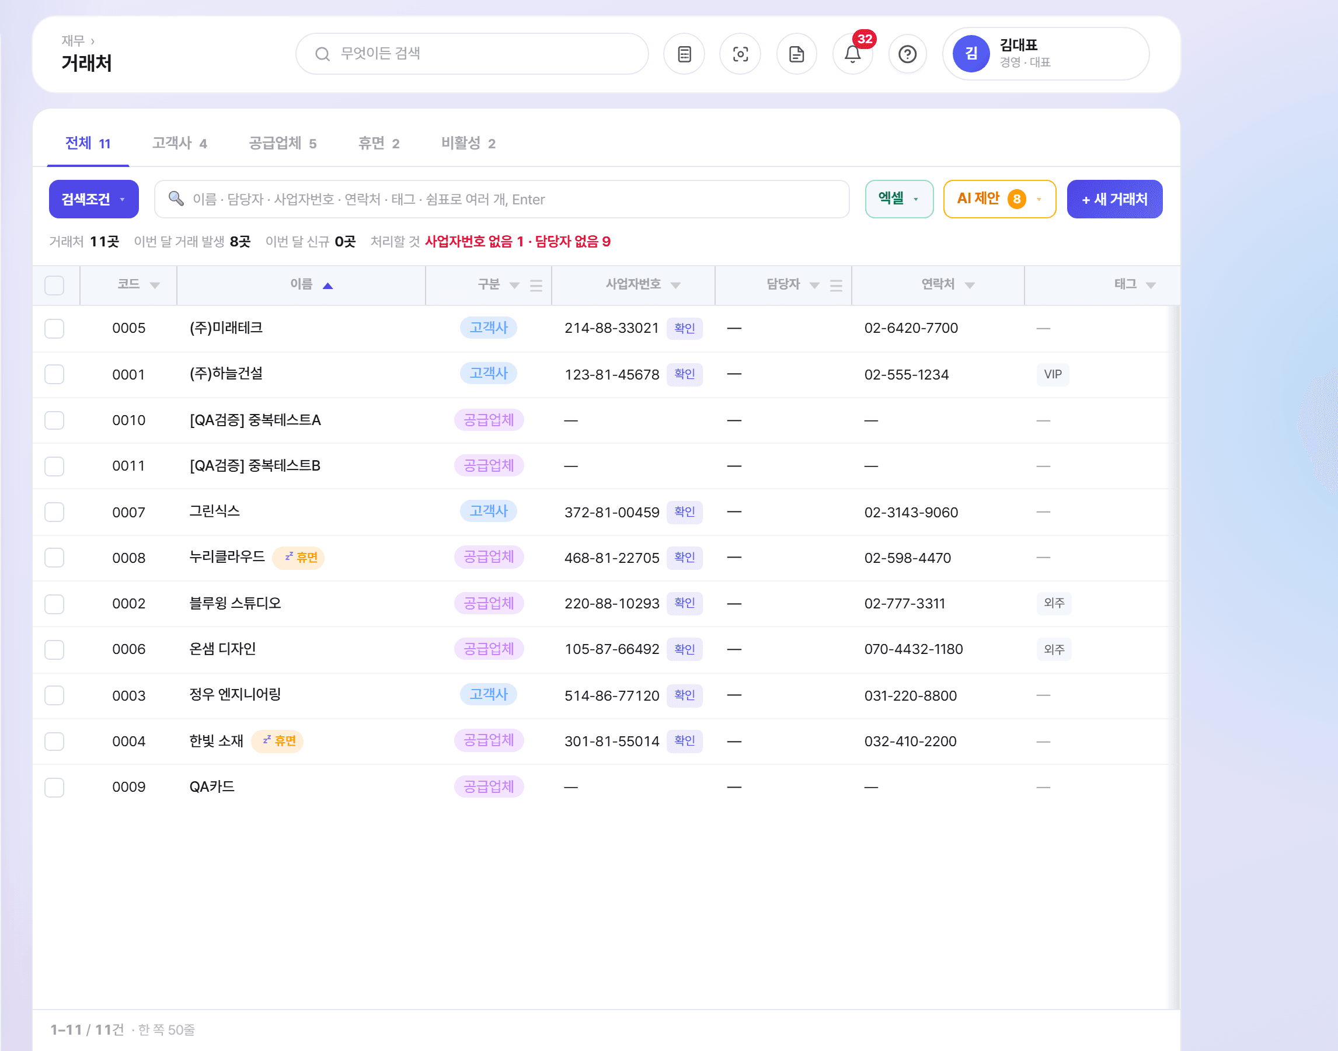Image resolution: width=1338 pixels, height=1051 pixels.
Task: Click the 휴면 badge on 한빛 소재
Action: tap(277, 740)
